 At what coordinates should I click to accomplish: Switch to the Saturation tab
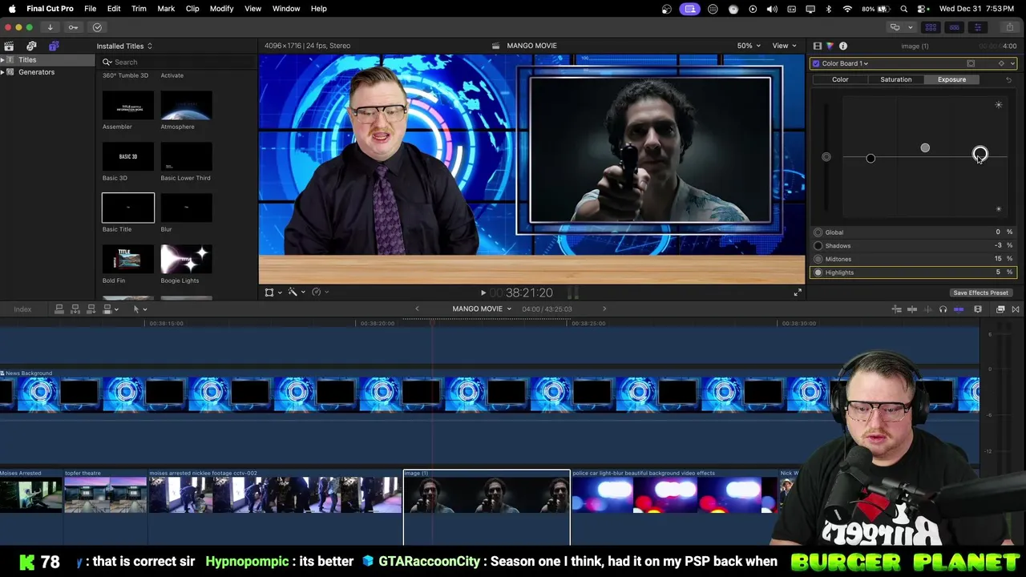coord(896,79)
